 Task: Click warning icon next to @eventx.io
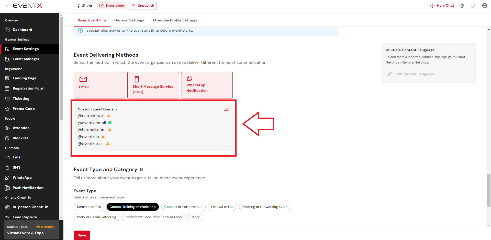pos(103,137)
